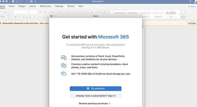Viewport: 197px width, 107px height.
Task: Click the Share button
Action: click(192, 6)
